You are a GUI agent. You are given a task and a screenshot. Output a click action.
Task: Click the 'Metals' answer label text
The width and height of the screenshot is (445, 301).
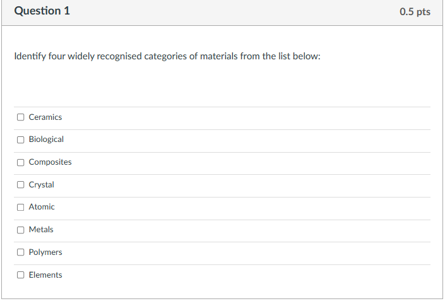41,230
